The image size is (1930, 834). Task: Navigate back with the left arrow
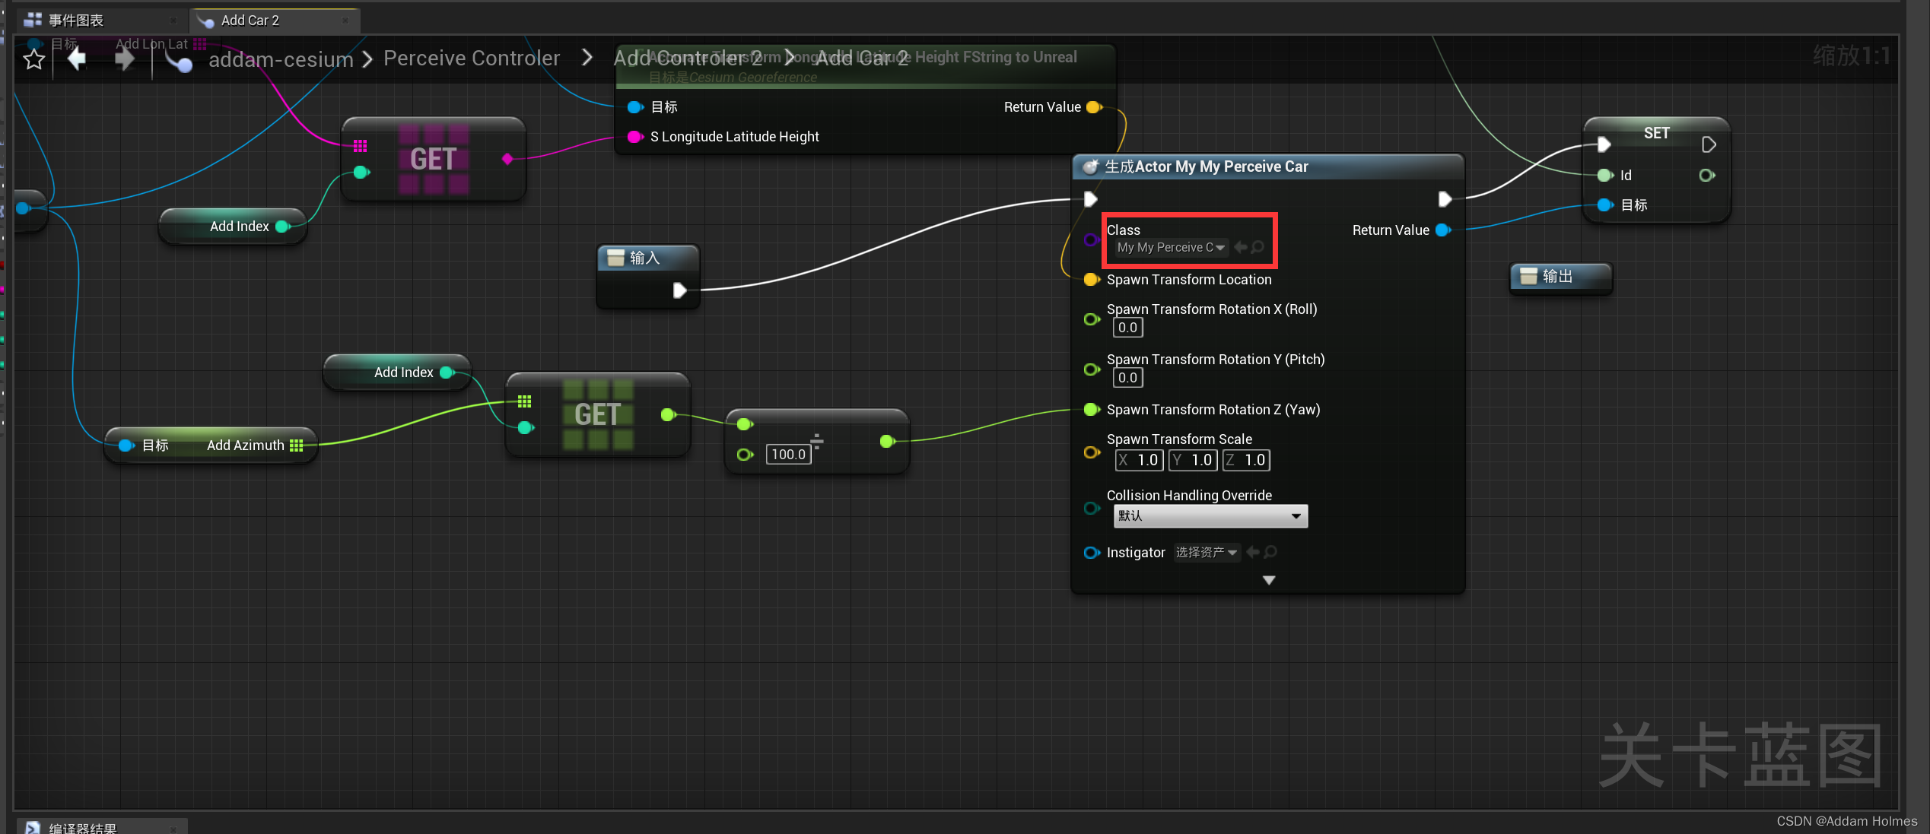click(x=76, y=59)
